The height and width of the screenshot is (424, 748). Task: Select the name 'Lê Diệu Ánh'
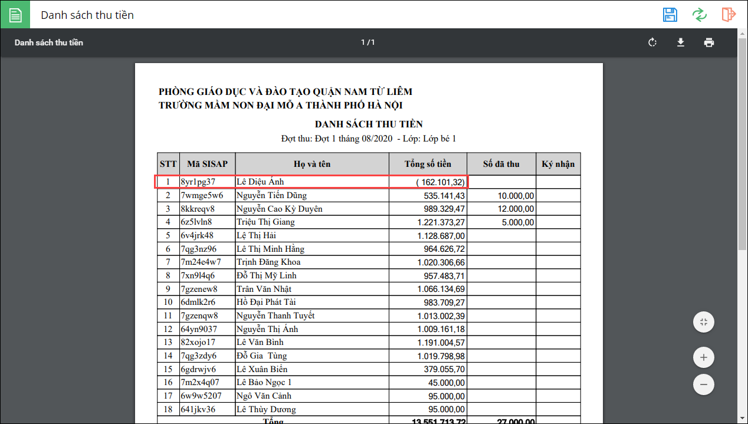[x=260, y=182]
